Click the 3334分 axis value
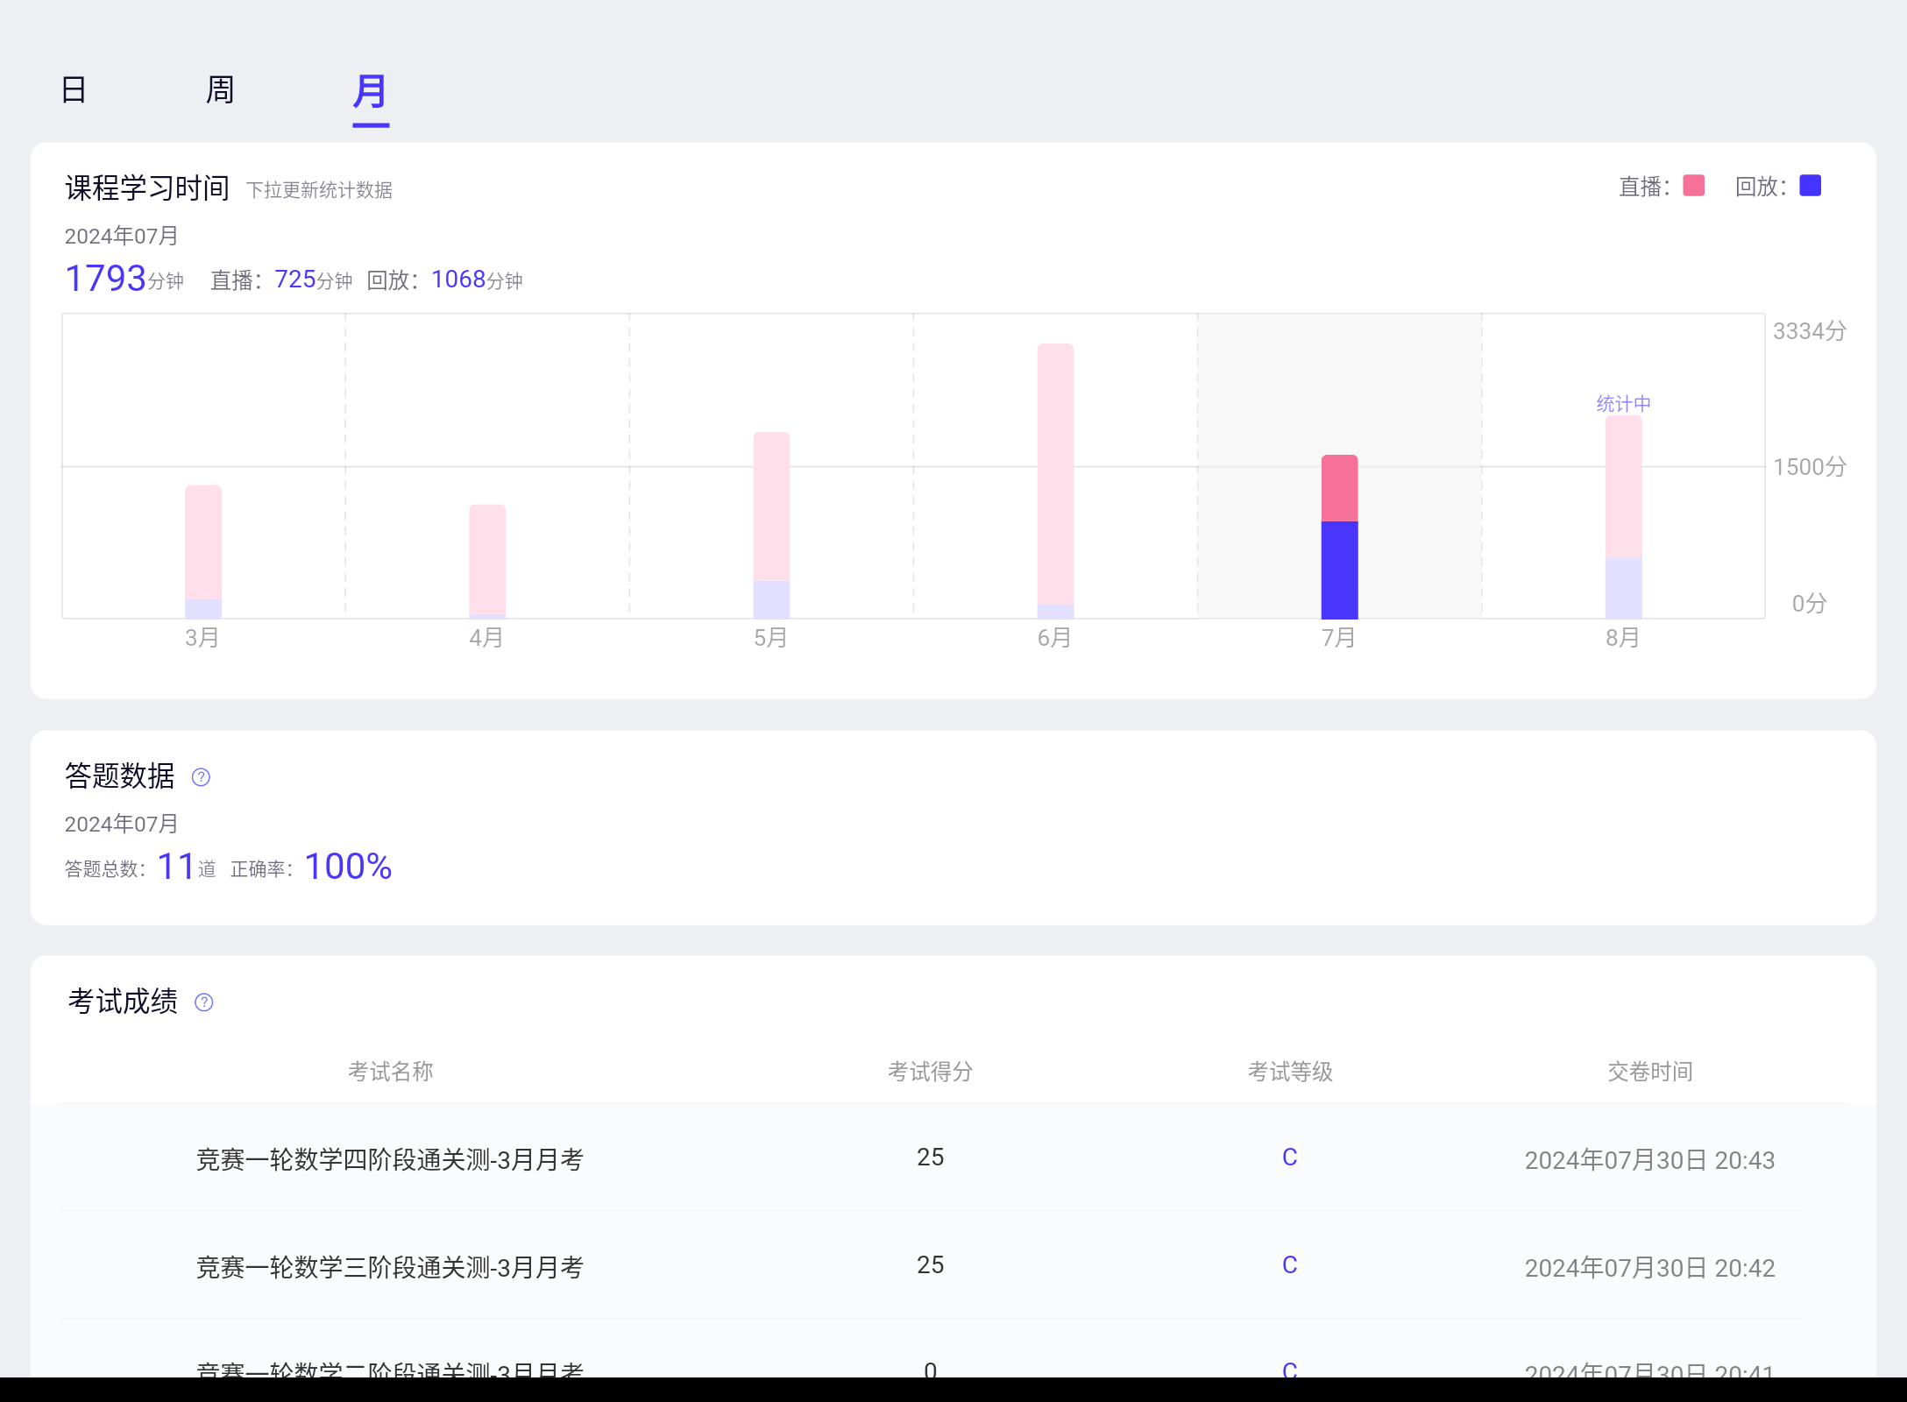 (1810, 331)
